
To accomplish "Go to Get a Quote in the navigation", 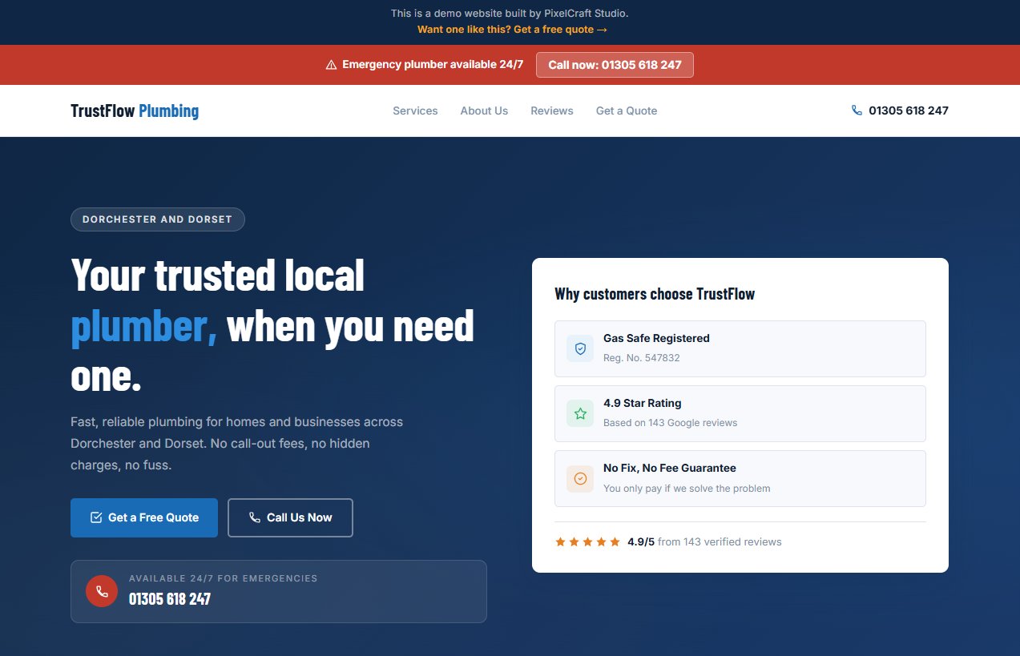I will click(626, 111).
